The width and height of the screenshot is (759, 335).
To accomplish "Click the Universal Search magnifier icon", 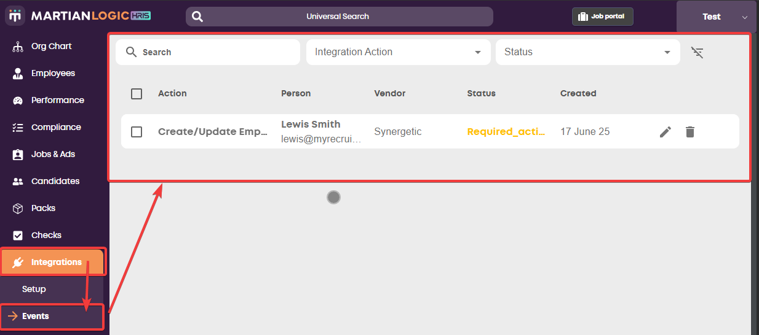I will (x=197, y=17).
